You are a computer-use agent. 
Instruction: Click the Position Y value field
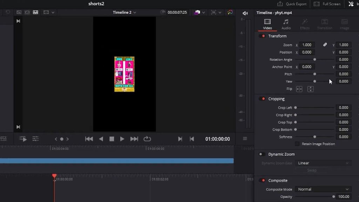(x=344, y=52)
